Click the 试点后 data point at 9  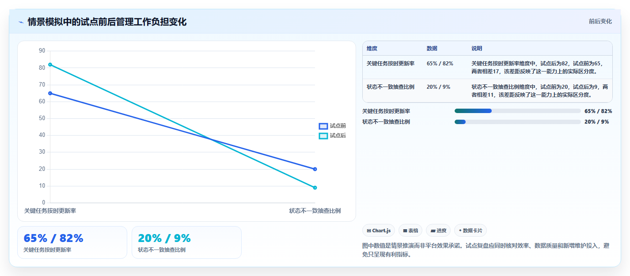(315, 188)
